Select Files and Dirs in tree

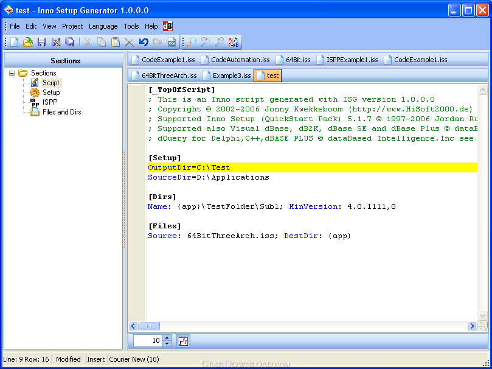click(62, 112)
